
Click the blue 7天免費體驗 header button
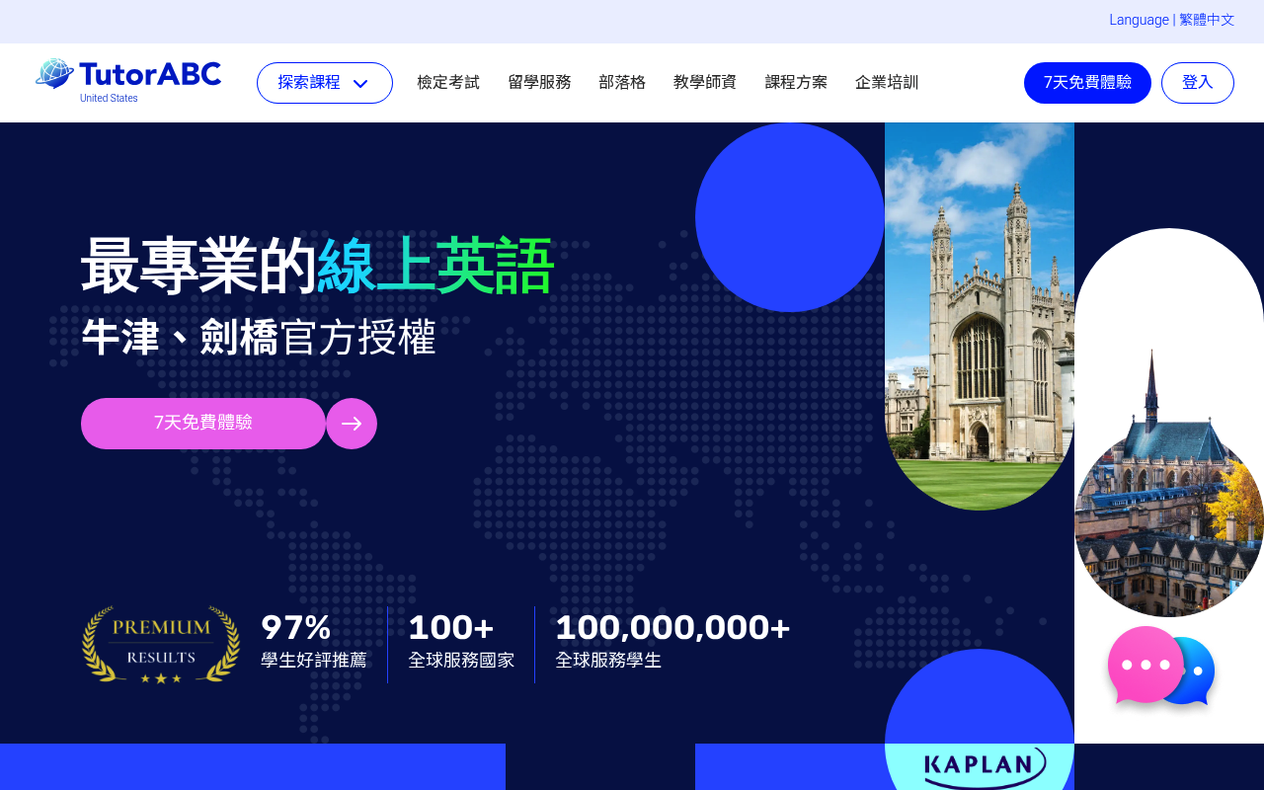1087,83
